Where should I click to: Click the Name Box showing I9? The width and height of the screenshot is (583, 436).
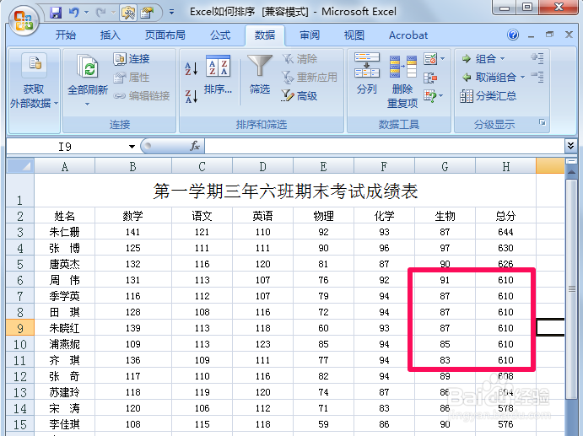pos(66,147)
